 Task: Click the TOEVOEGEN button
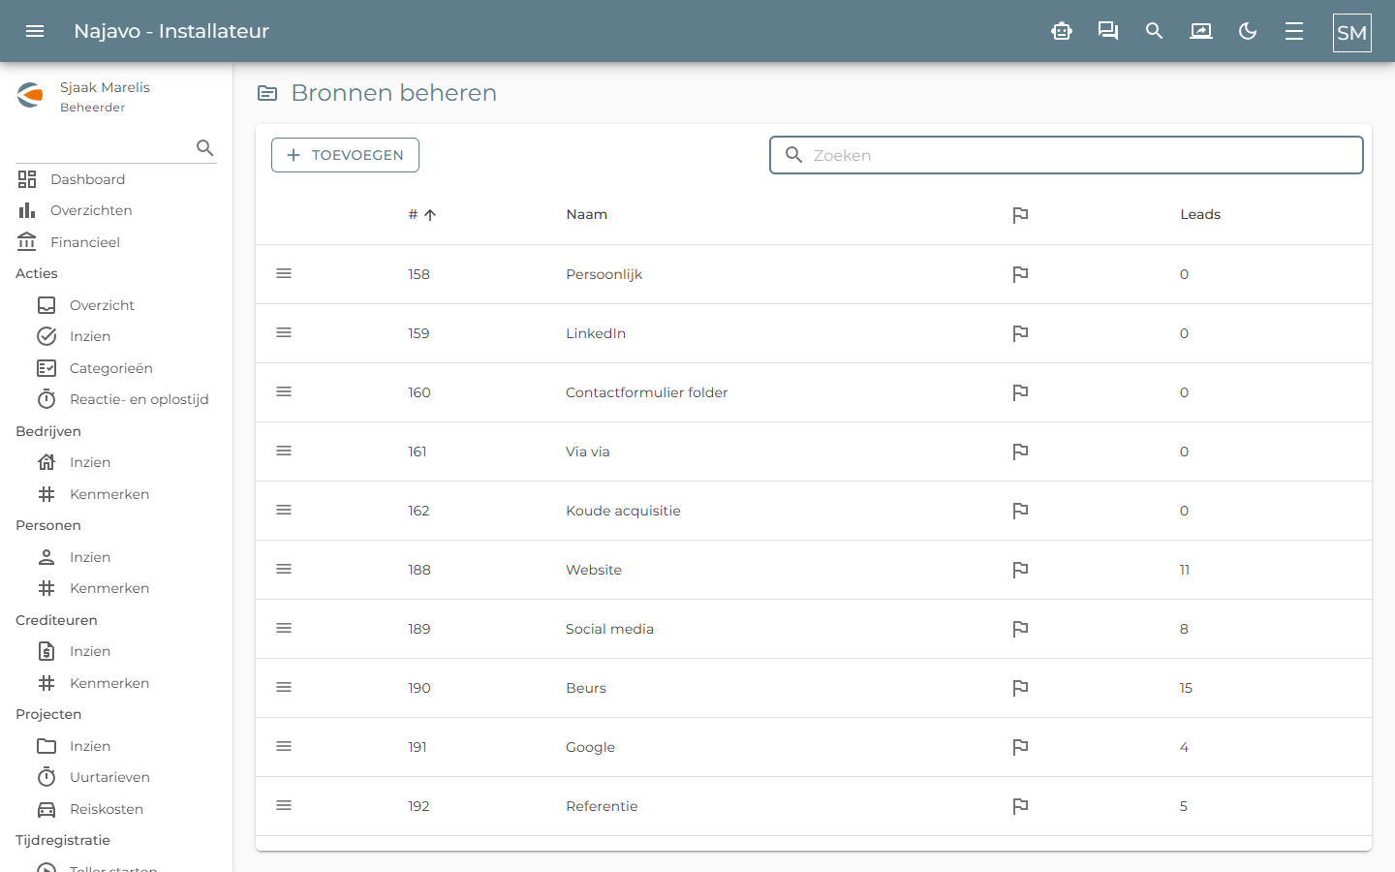tap(345, 155)
